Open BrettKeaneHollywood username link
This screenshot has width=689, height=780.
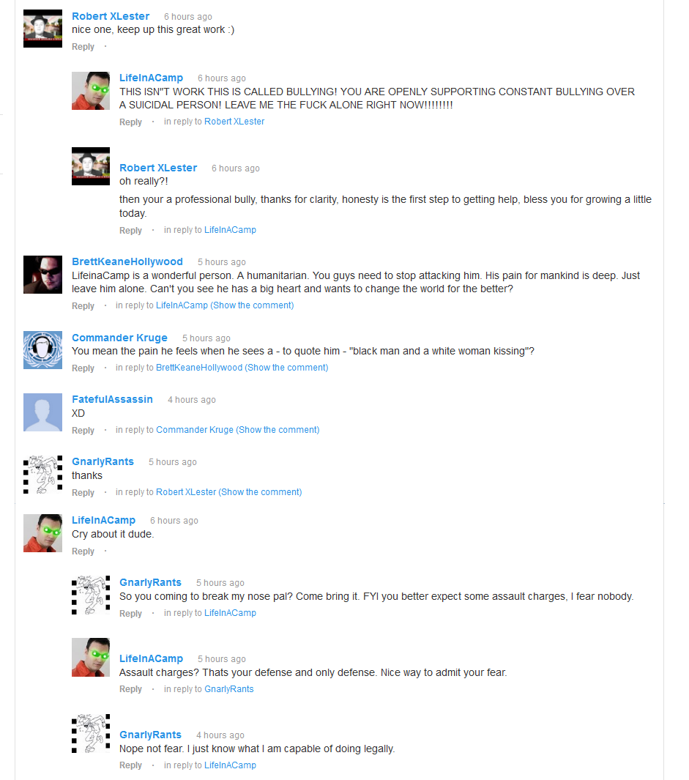[127, 261]
